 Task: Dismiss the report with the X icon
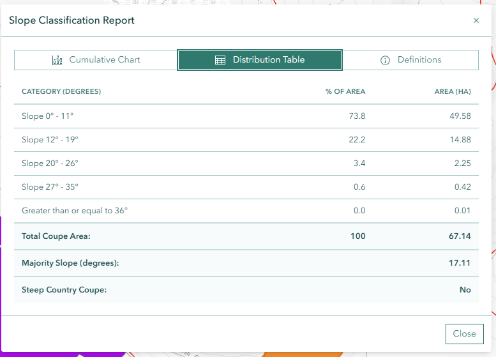[x=476, y=20]
